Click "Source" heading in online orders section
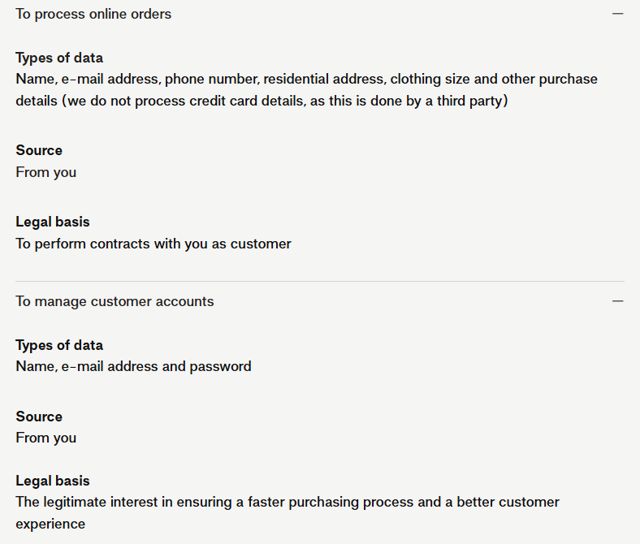Image resolution: width=640 pixels, height=544 pixels. (39, 150)
